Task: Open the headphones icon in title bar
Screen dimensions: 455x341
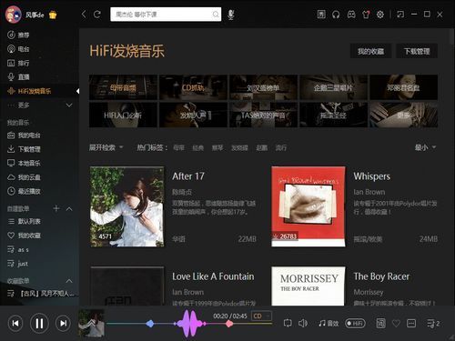Action: click(x=336, y=15)
